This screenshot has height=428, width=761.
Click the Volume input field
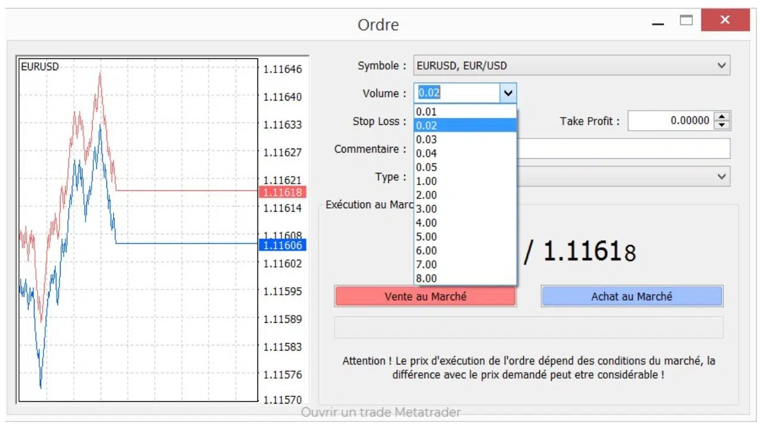click(457, 93)
